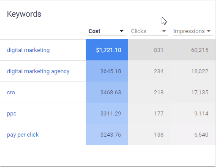Select the $645.10 cost cell
This screenshot has width=216, height=167.
click(x=107, y=71)
